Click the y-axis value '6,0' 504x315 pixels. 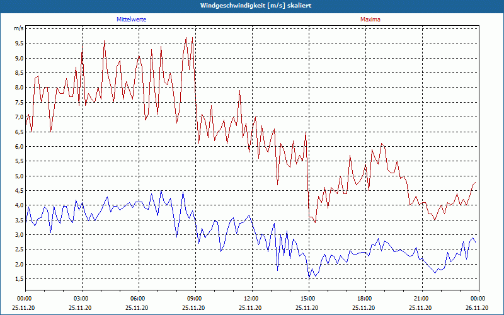pos(20,147)
